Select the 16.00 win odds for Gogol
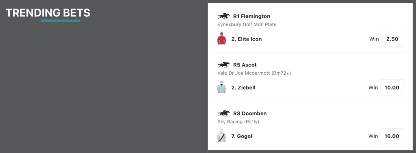Viewport: 416px width, 153px height. [x=392, y=136]
